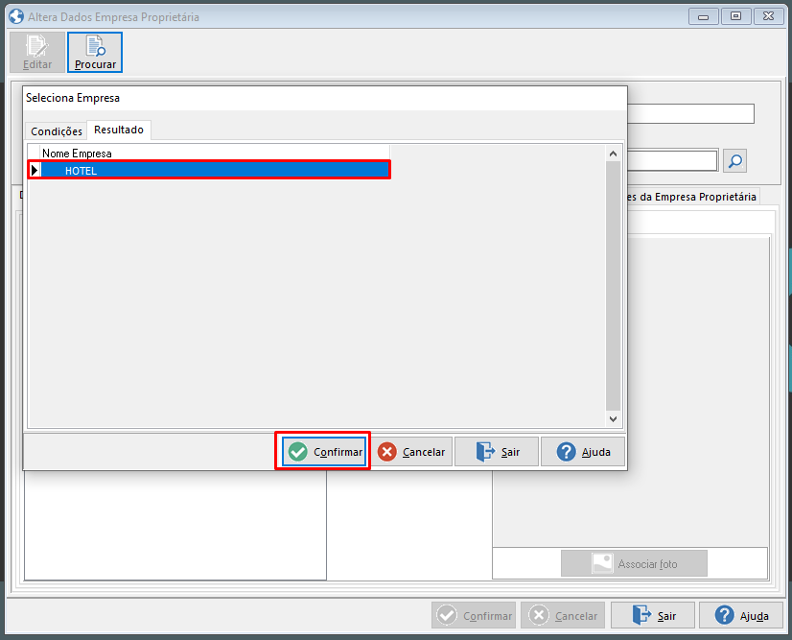Maximize the Altera Dados Empresa Proprietária window
Screen dimensions: 792x640
click(x=736, y=16)
